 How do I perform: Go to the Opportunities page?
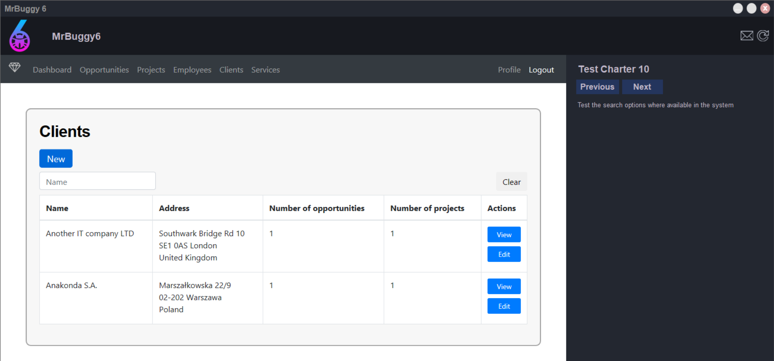pyautogui.click(x=104, y=70)
